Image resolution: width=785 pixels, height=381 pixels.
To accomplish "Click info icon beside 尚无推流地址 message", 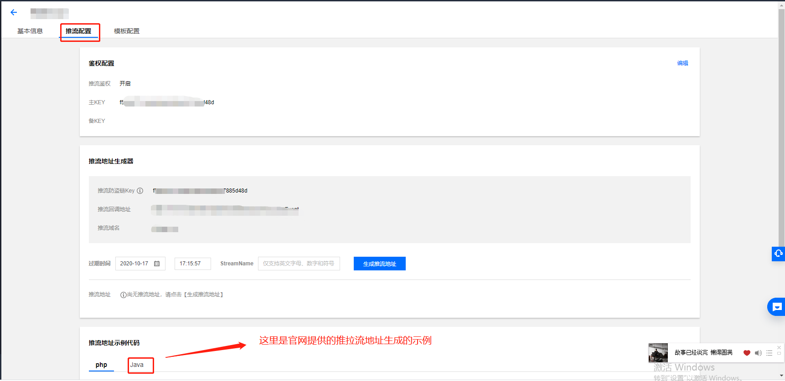I will tap(123, 295).
